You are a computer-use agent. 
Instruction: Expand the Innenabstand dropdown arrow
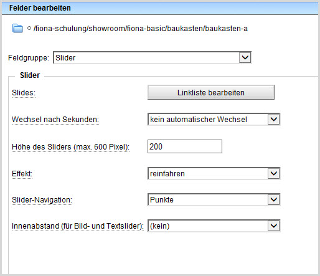pos(274,226)
